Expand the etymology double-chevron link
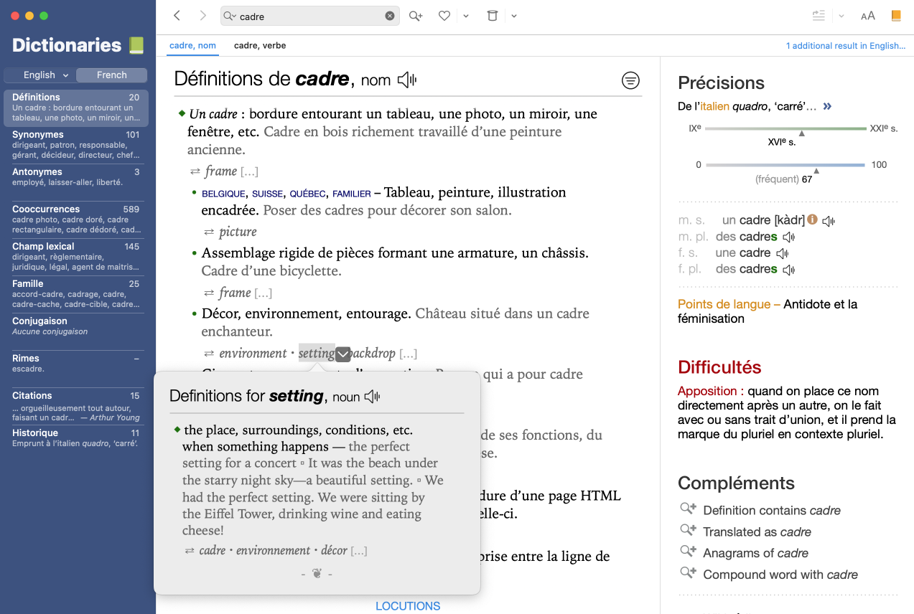 [827, 107]
